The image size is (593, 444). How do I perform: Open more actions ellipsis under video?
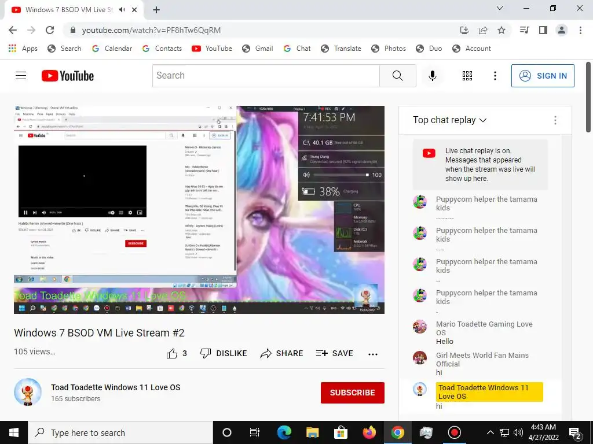point(373,354)
